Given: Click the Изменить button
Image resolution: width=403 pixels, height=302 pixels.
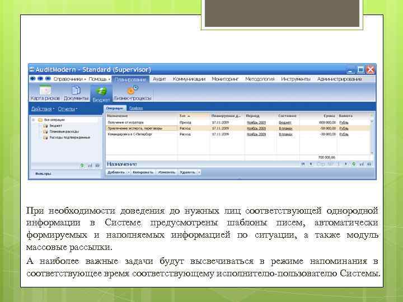Looking at the screenshot, I should pyautogui.click(x=167, y=172).
